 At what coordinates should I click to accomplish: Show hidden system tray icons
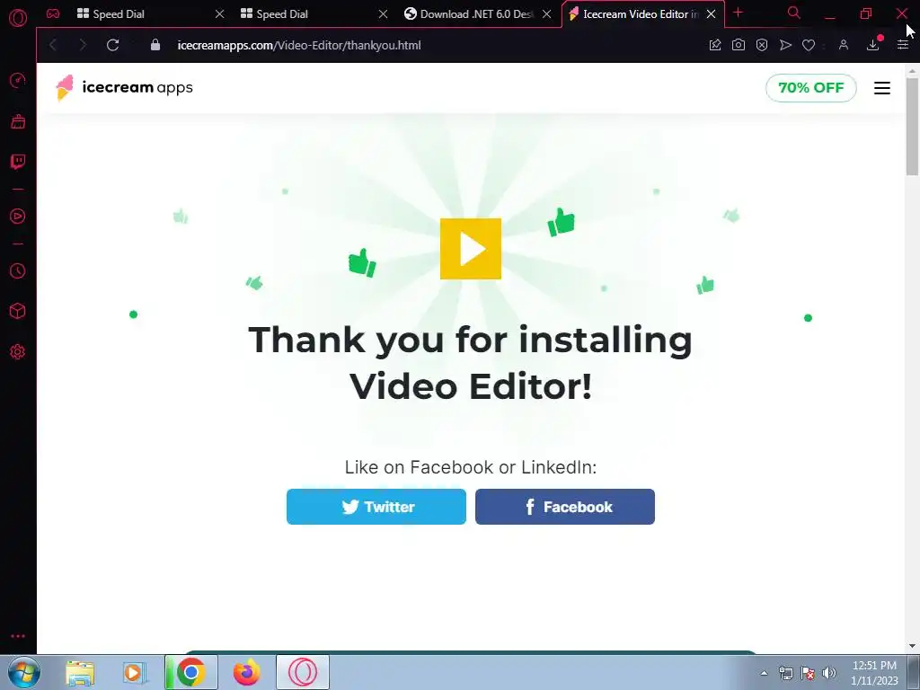point(764,673)
